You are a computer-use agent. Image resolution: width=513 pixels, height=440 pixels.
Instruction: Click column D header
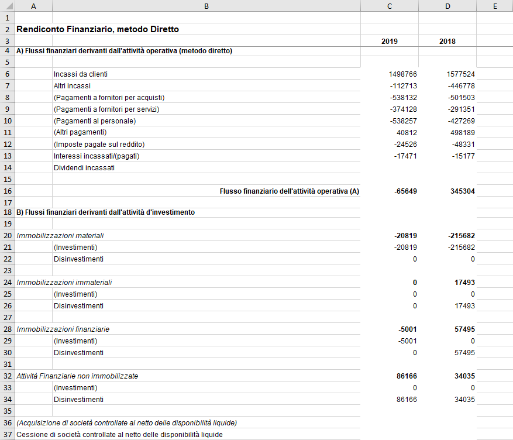pyautogui.click(x=447, y=6)
